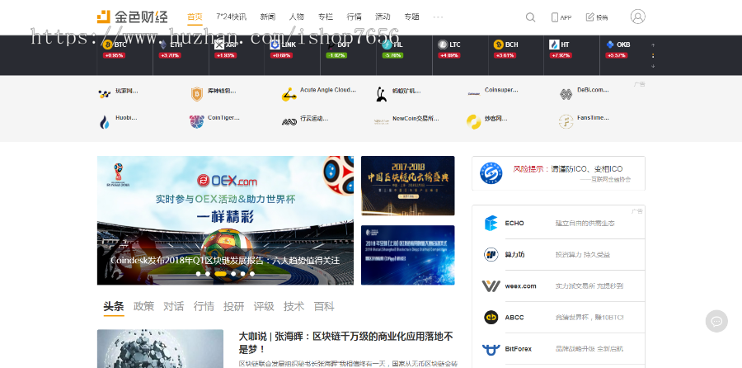Open Coindesk 2018 Q1 report caption
742x368 pixels.
point(225,261)
